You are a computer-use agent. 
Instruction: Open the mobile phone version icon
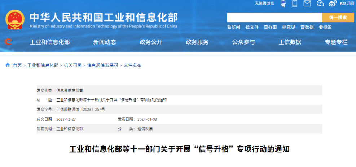click(x=295, y=3)
